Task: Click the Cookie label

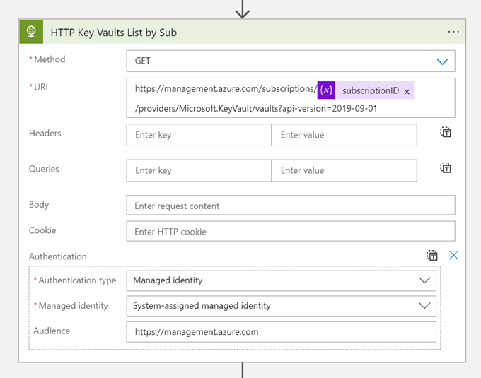Action: point(42,230)
